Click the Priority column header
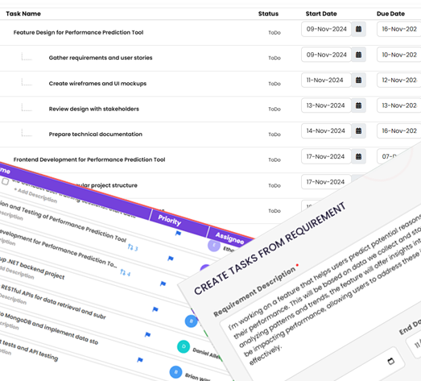 [x=169, y=221]
